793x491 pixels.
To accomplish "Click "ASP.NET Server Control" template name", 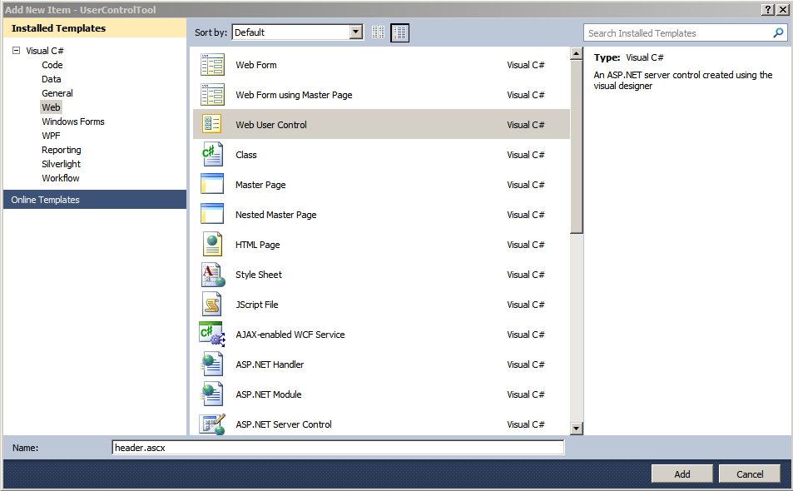I will 283,424.
